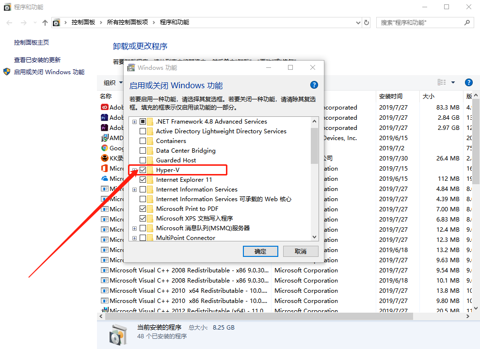The height and width of the screenshot is (349, 480).
Task: Click the refresh button beside the address bar
Action: tap(367, 22)
